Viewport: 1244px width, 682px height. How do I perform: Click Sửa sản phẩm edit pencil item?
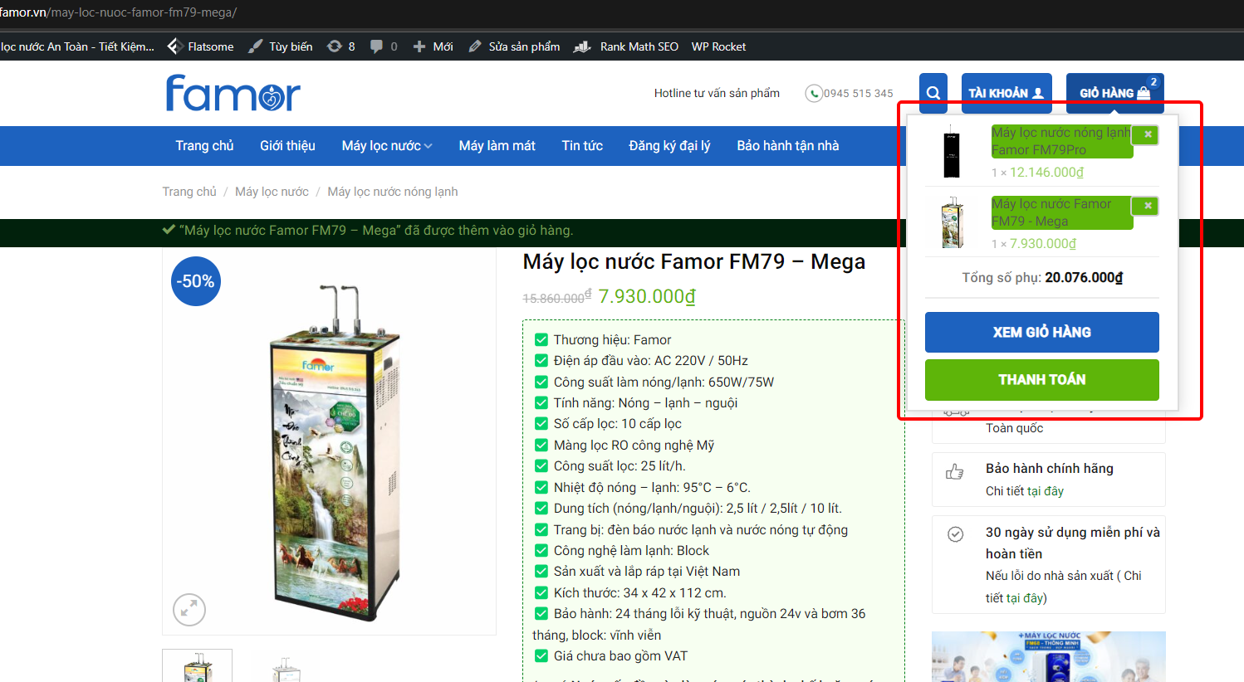[x=514, y=46]
